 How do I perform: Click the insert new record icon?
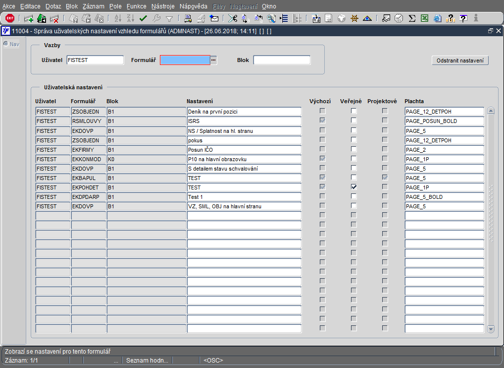click(29, 19)
